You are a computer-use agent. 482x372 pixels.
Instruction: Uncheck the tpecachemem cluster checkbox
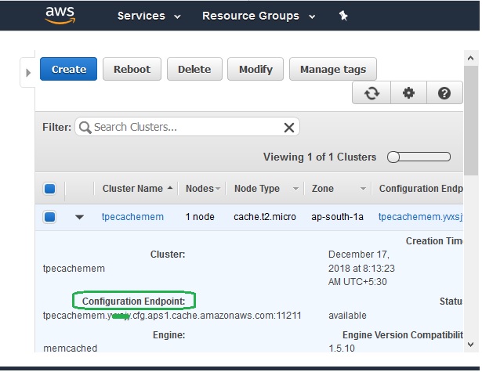coord(49,217)
